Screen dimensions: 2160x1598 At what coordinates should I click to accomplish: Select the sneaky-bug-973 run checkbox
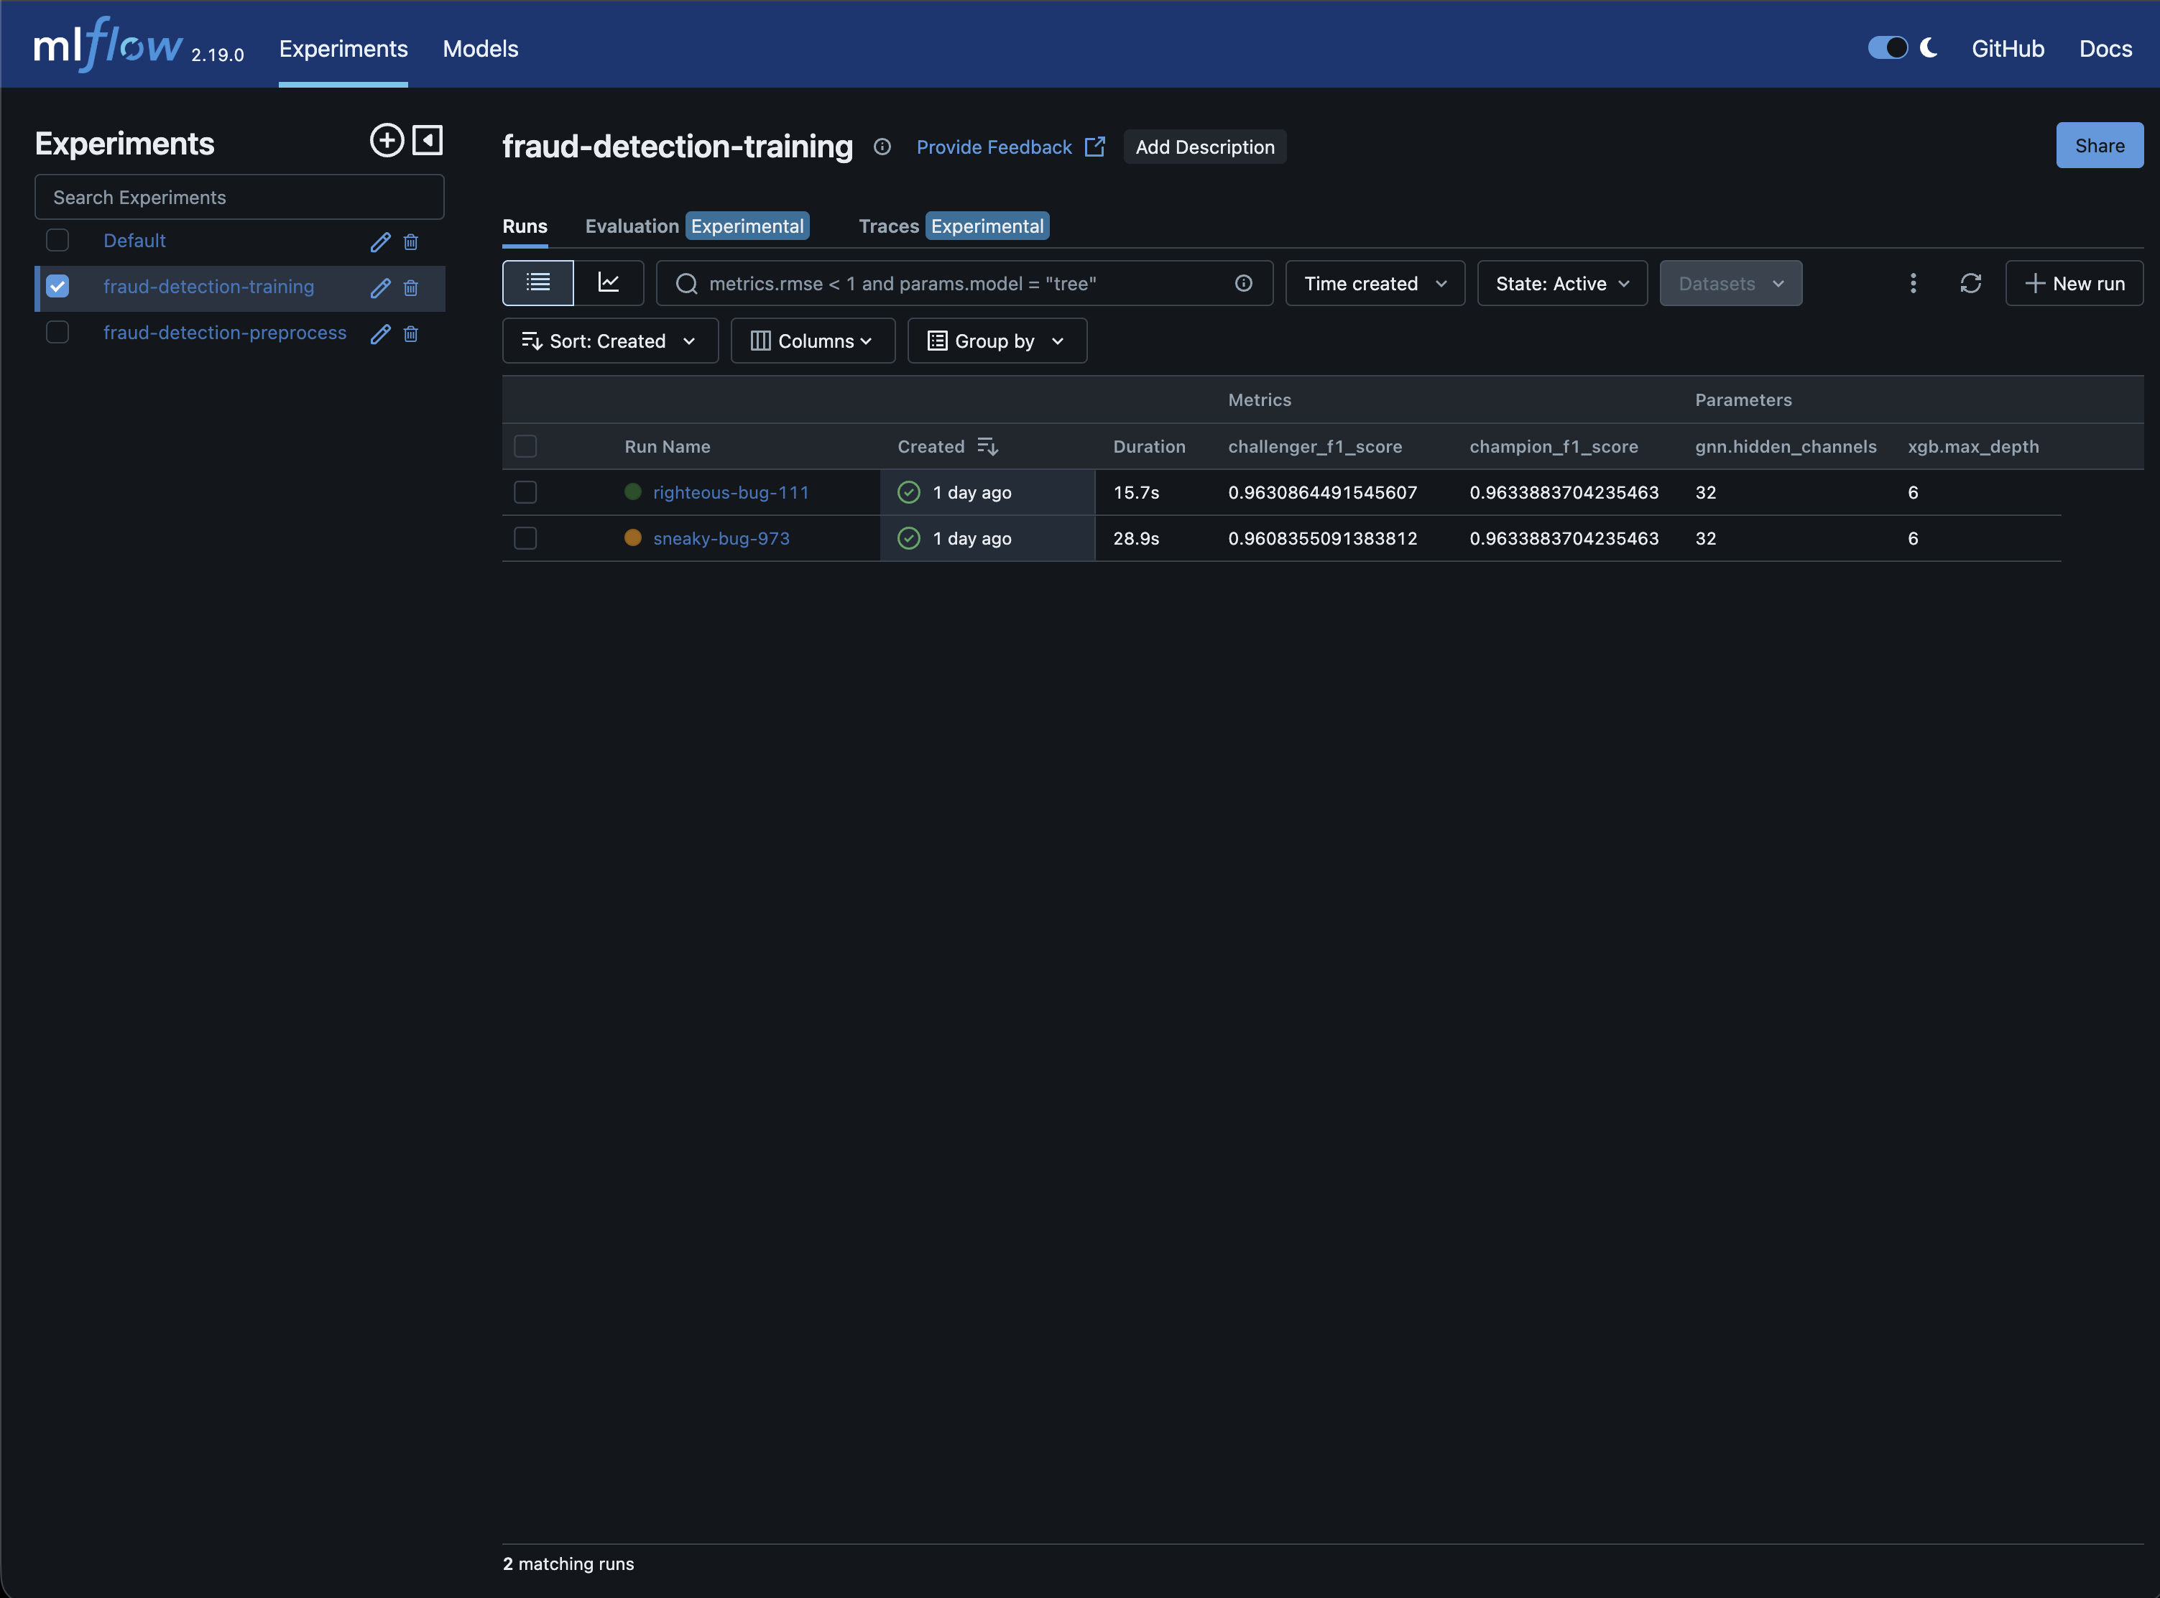[525, 538]
